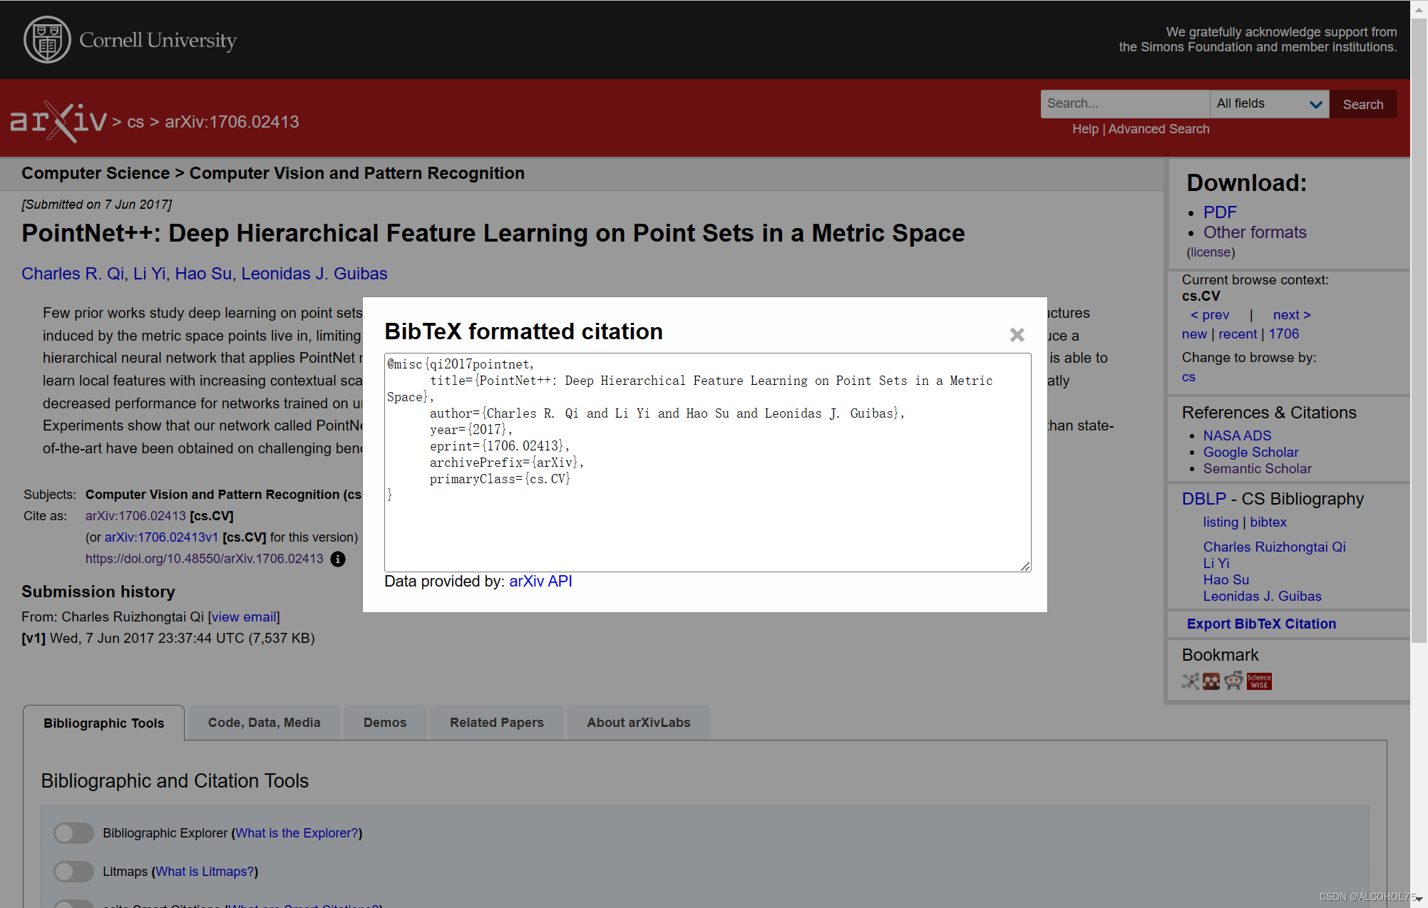Open the arXiv API link
1428x908 pixels.
[x=540, y=582]
